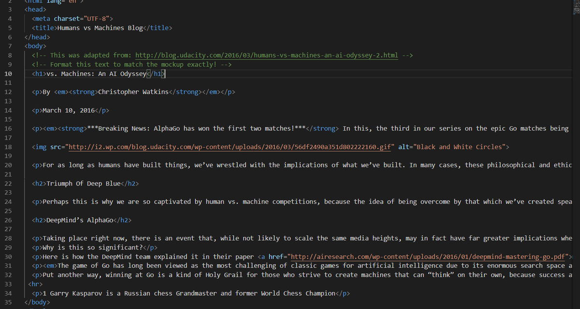Click text 'Here is how the DeepMind team'
580x309 pixels.
[x=96, y=256]
